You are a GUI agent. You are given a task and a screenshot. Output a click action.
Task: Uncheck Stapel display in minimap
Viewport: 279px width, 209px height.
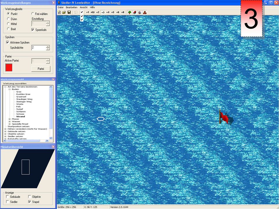(x=30, y=202)
